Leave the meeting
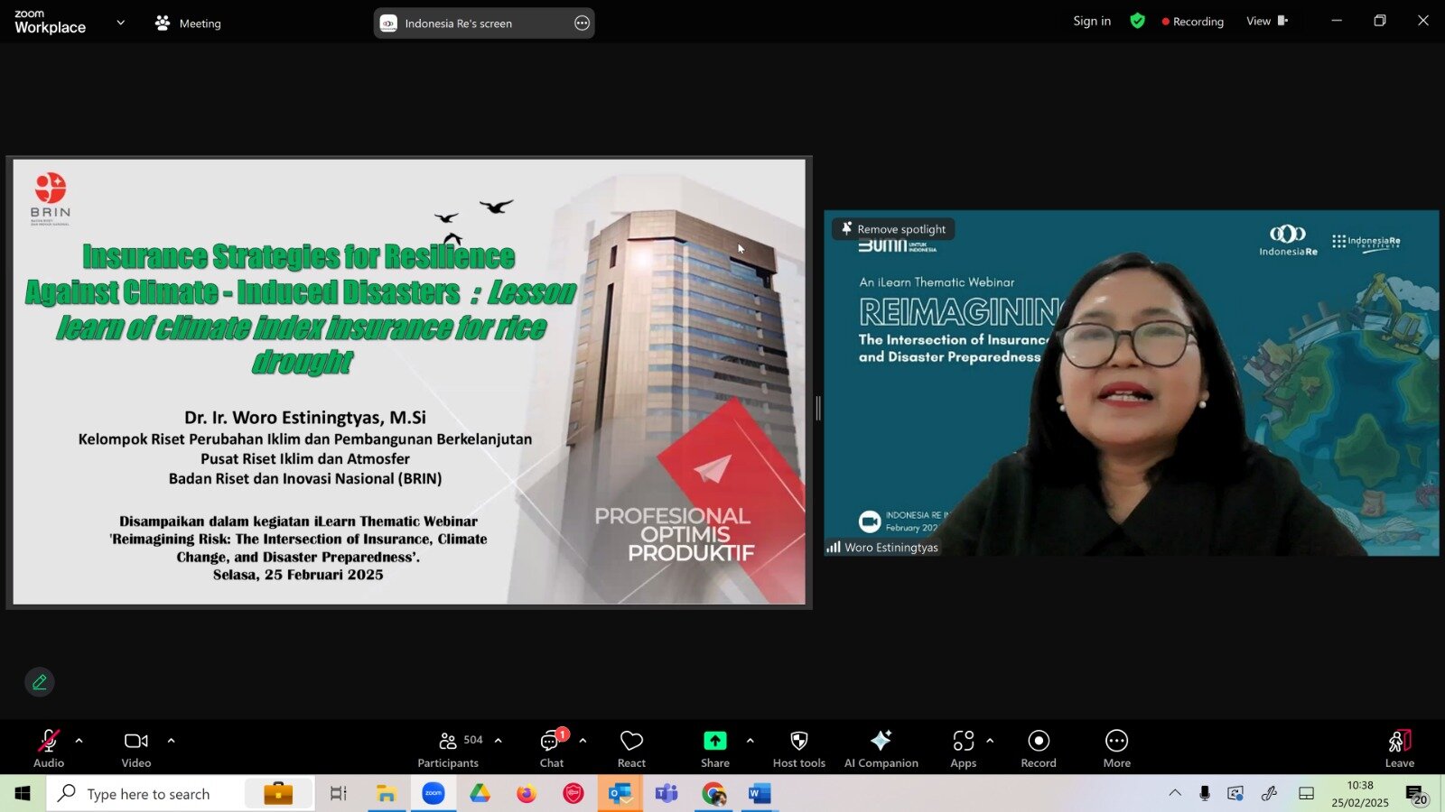The height and width of the screenshot is (812, 1445). pyautogui.click(x=1400, y=749)
